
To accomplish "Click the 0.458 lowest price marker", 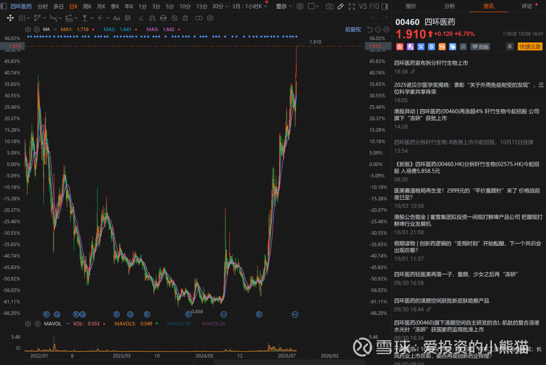I will coord(197,312).
